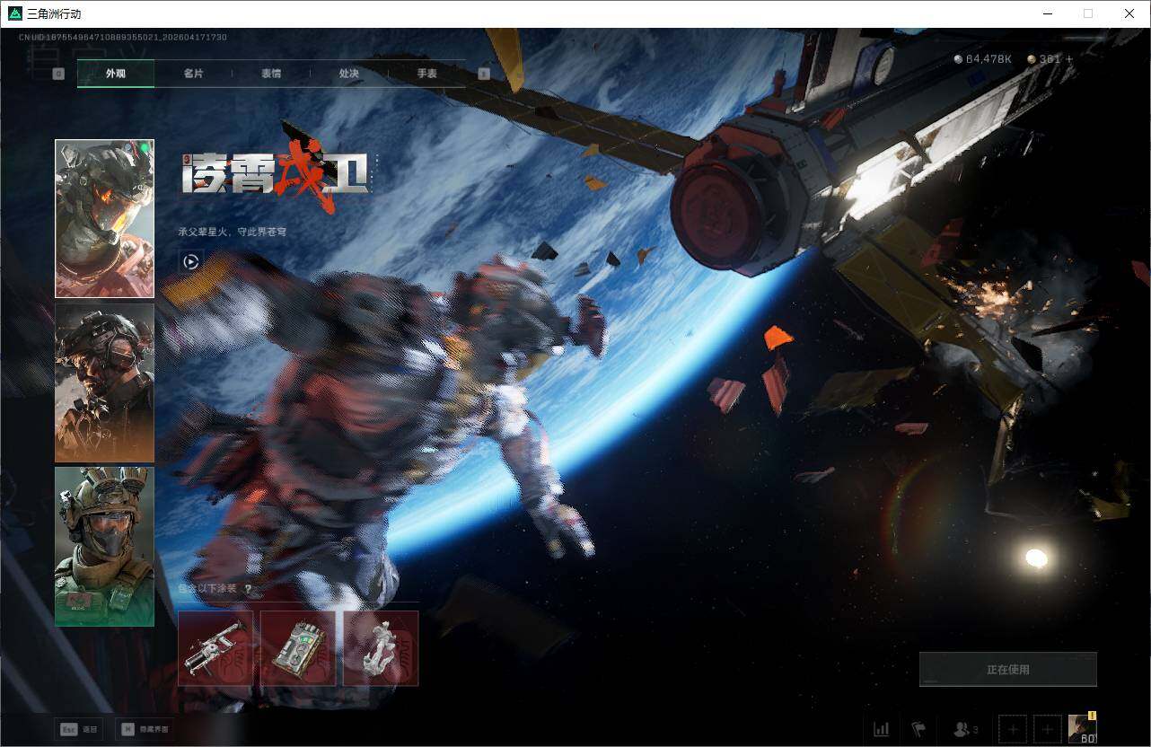View the included white figurine charm item
1151x747 pixels.
pos(381,648)
